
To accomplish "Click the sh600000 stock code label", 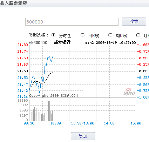I will tap(38, 43).
